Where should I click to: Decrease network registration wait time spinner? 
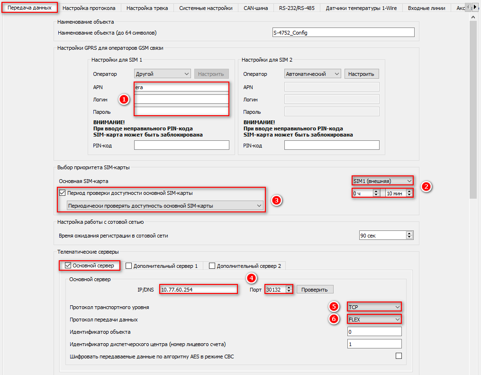pos(409,238)
